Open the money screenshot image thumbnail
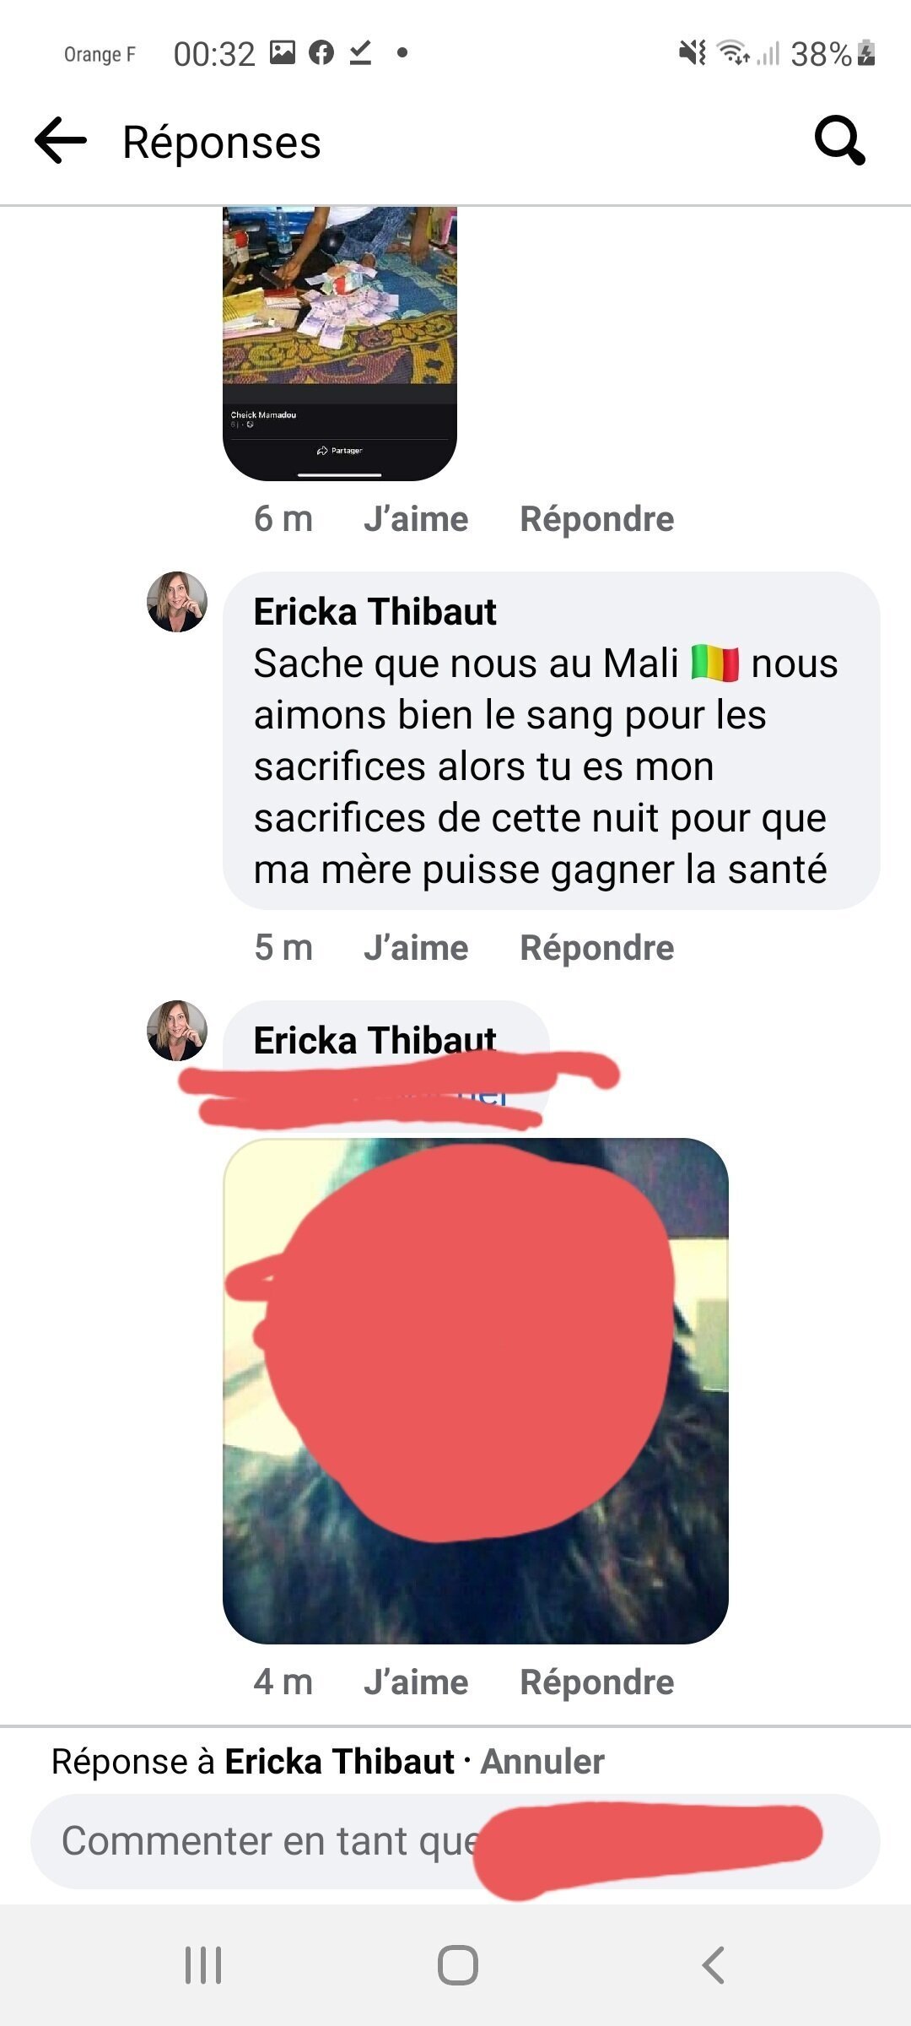This screenshot has height=2026, width=911. [340, 344]
